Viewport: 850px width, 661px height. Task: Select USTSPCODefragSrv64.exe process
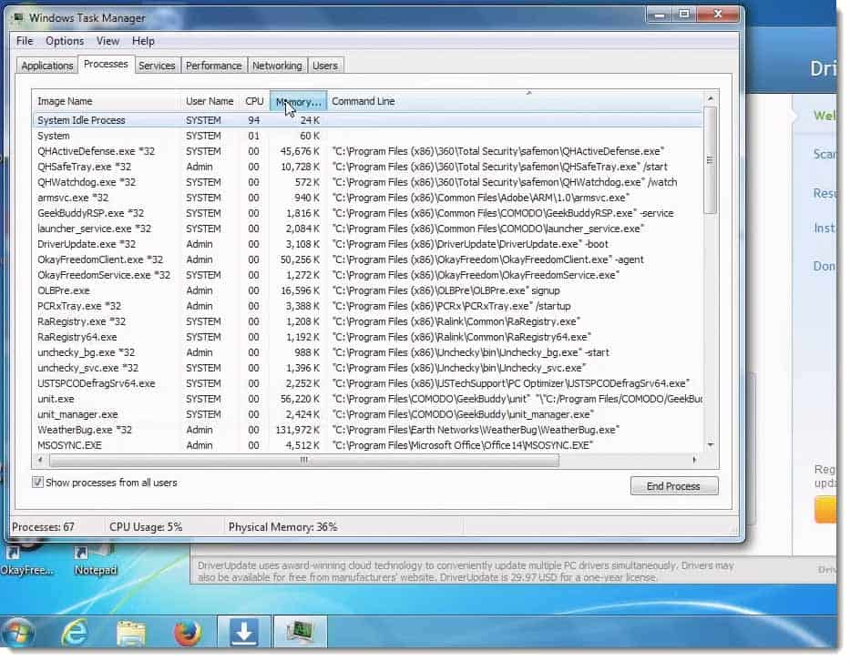click(367, 383)
